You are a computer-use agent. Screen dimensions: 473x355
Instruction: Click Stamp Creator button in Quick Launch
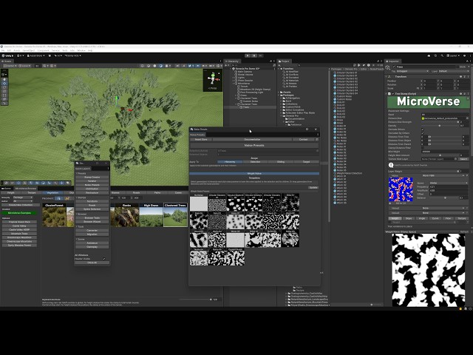click(92, 177)
